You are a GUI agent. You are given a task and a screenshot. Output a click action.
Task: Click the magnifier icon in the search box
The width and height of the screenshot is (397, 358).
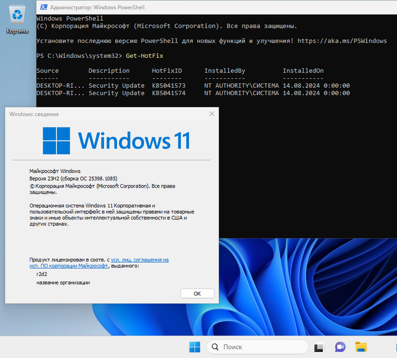pos(215,347)
